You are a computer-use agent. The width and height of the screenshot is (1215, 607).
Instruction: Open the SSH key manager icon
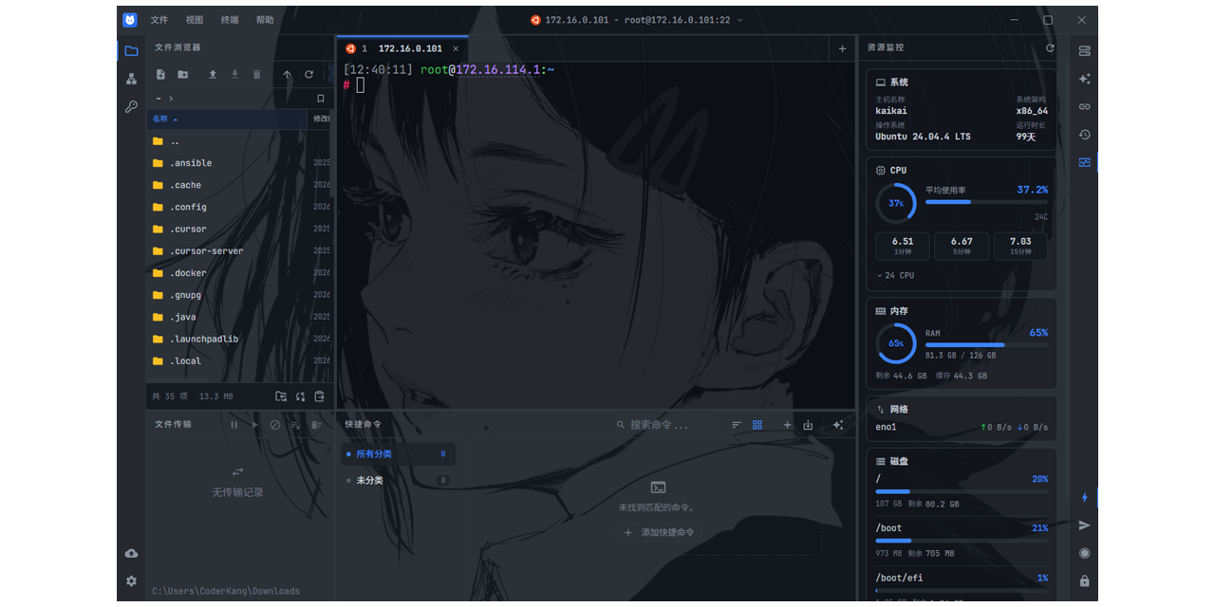click(131, 107)
